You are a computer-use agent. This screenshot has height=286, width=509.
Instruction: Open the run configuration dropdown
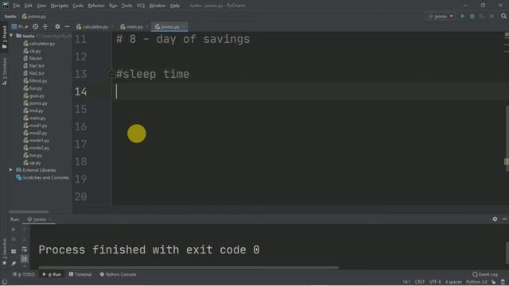point(441,16)
